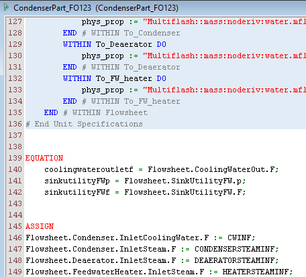This screenshot has width=306, height=277.
Task: Click DEAERATORSTEAMINF on line 148
Action: click(x=235, y=260)
